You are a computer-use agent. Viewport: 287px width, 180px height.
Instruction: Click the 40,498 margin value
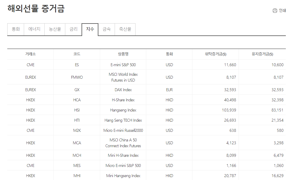pos(230,100)
